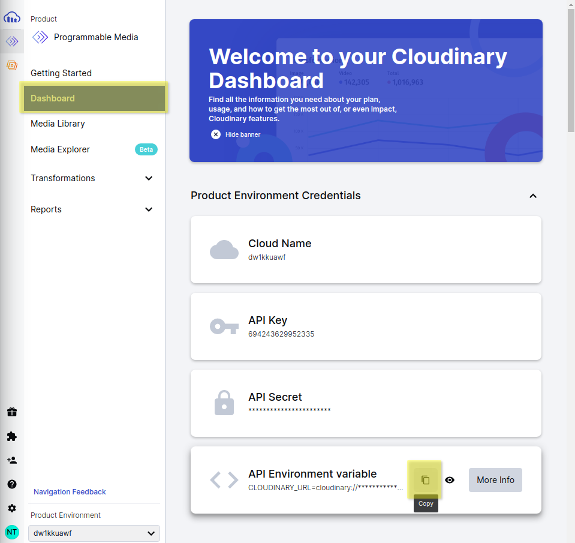Collapse Product Environment Credentials section
Screen dimensions: 575x543
pyautogui.click(x=533, y=196)
